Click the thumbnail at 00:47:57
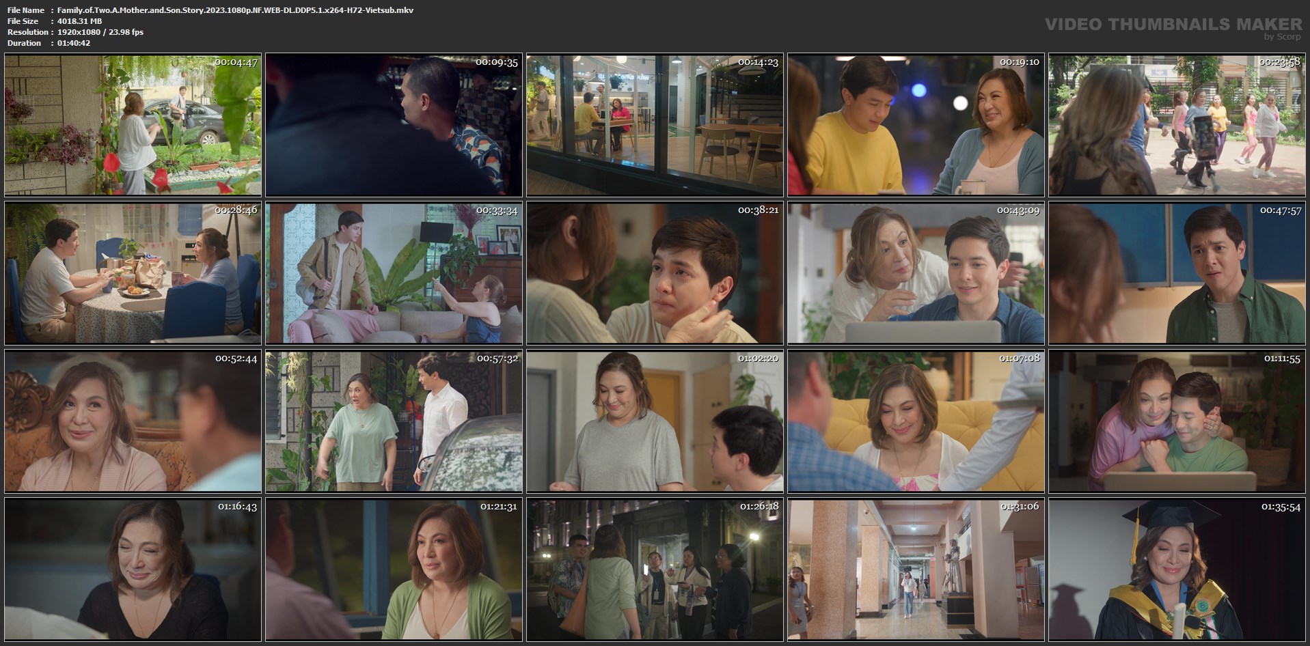This screenshot has width=1310, height=646. [x=1177, y=273]
